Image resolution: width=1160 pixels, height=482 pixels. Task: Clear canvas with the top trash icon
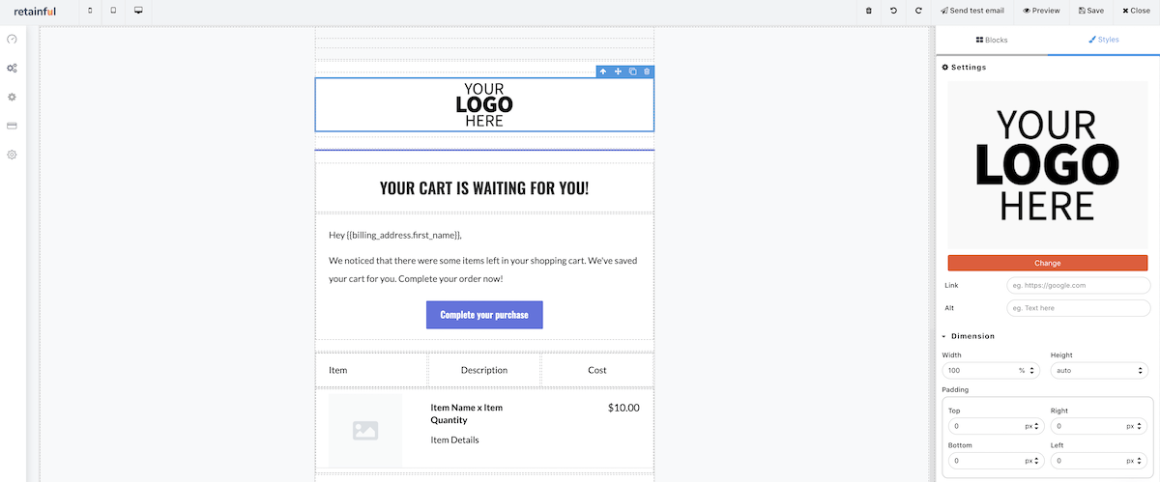click(x=868, y=11)
